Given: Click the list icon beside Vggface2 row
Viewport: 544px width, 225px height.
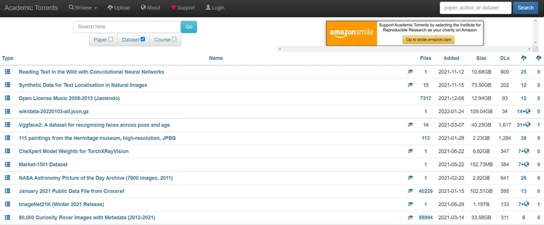Looking at the screenshot, I should [8, 125].
